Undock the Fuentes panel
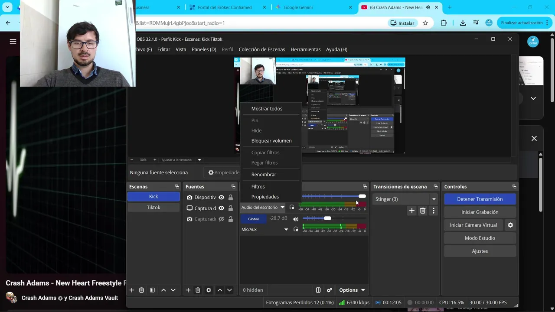The image size is (555, 312). click(x=233, y=186)
